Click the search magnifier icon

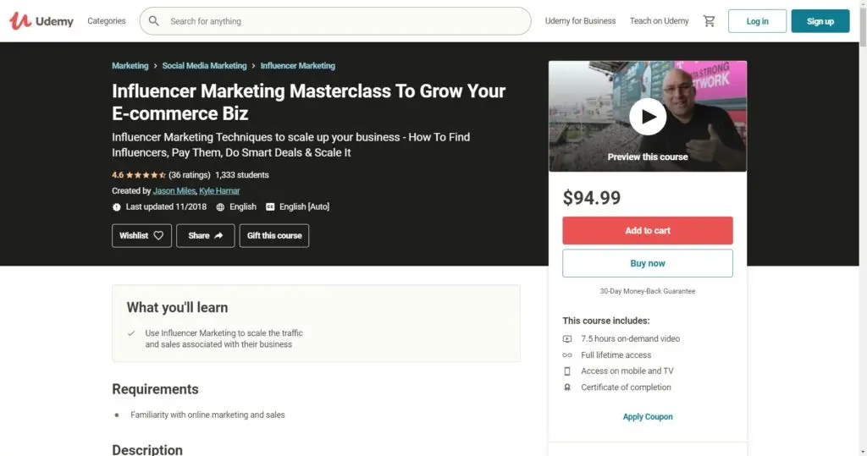click(154, 21)
